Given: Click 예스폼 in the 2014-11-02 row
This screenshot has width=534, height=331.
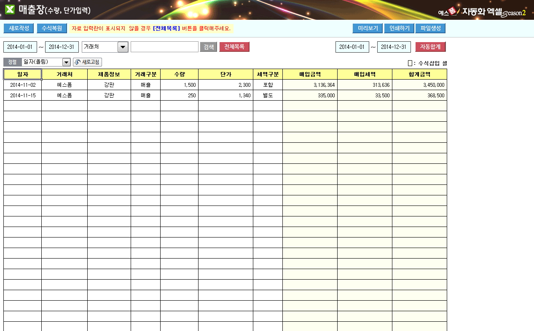Looking at the screenshot, I should click(64, 85).
